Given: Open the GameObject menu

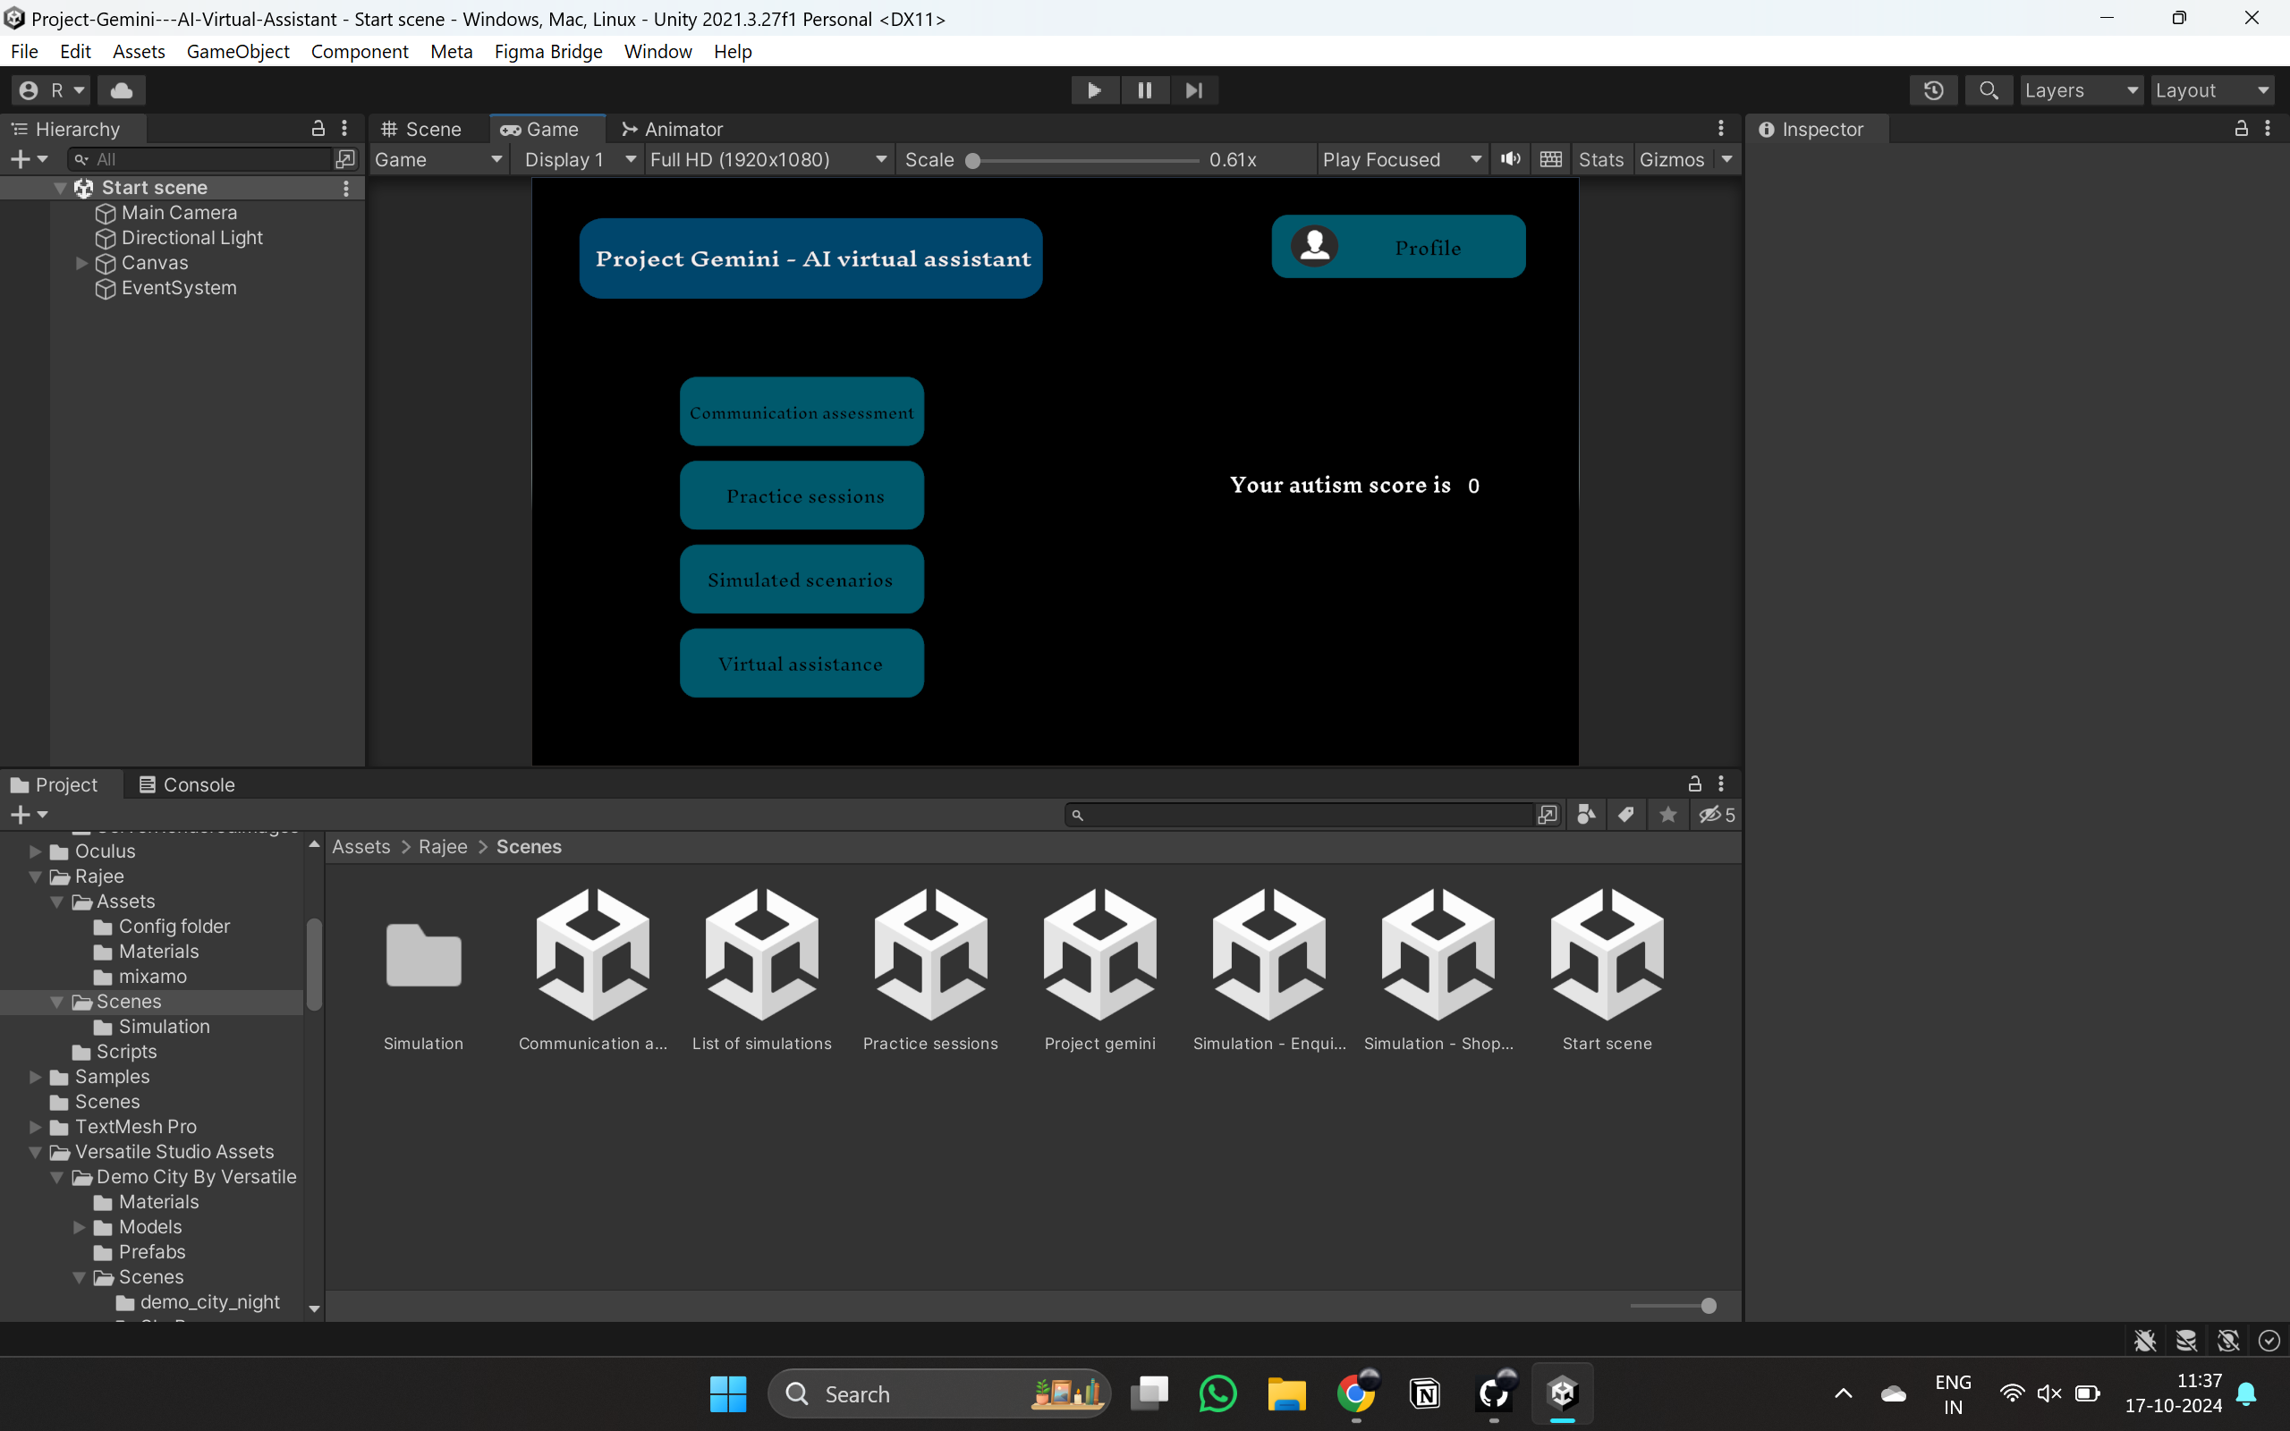Looking at the screenshot, I should click(238, 52).
